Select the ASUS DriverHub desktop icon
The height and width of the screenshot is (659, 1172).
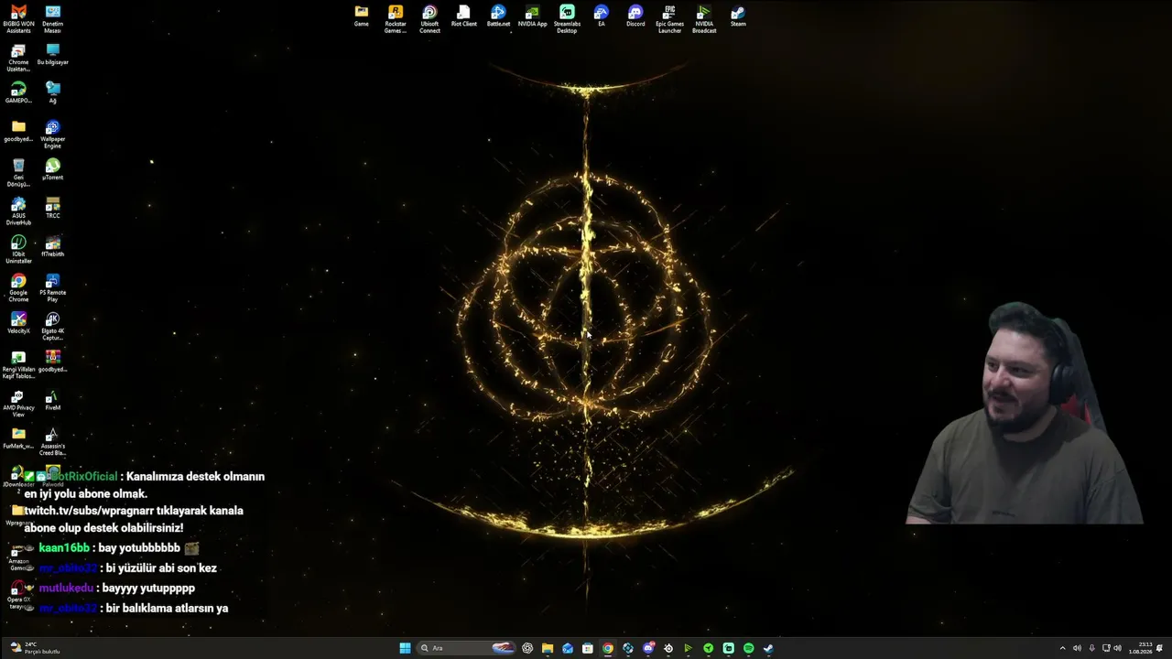tap(18, 211)
